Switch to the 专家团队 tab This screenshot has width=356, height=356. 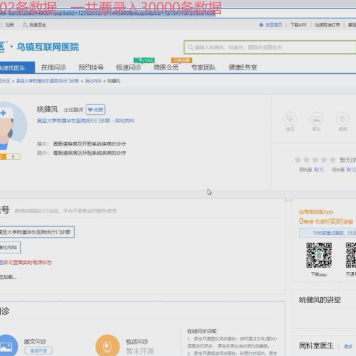click(x=204, y=68)
